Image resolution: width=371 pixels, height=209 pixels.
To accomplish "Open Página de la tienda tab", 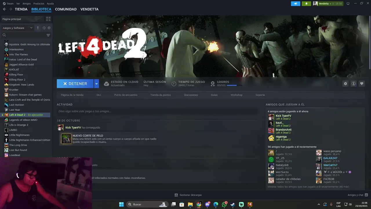I will pyautogui.click(x=72, y=95).
